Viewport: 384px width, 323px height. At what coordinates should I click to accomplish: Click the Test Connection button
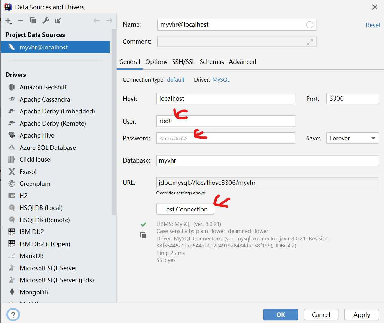185,209
